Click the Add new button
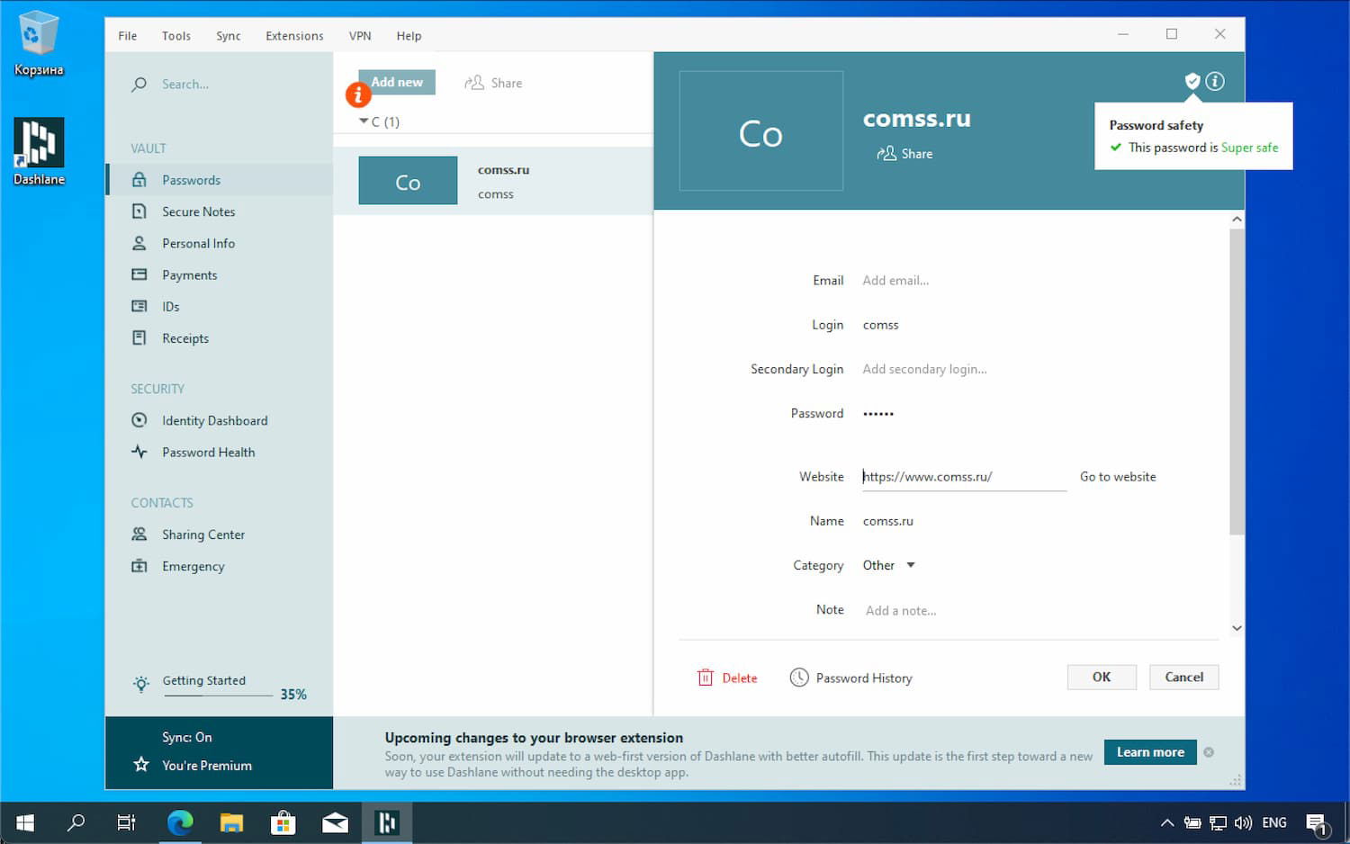The width and height of the screenshot is (1350, 844). point(397,82)
